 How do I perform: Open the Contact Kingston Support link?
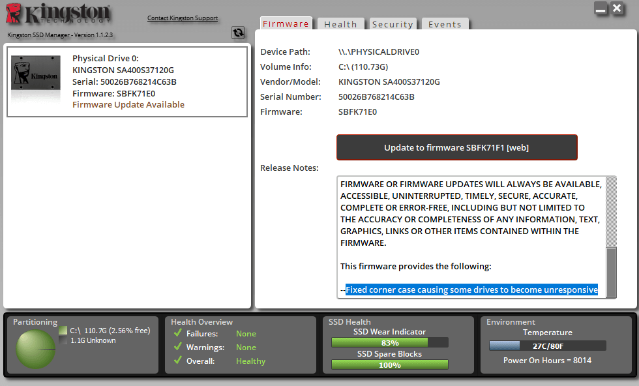pyautogui.click(x=182, y=18)
